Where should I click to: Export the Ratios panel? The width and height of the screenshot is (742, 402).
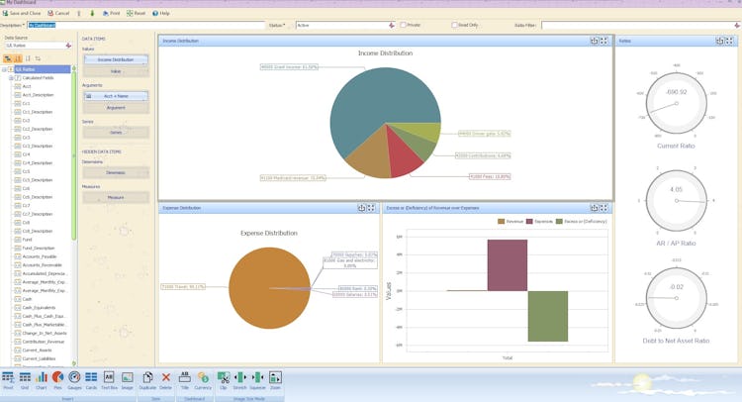coord(720,42)
